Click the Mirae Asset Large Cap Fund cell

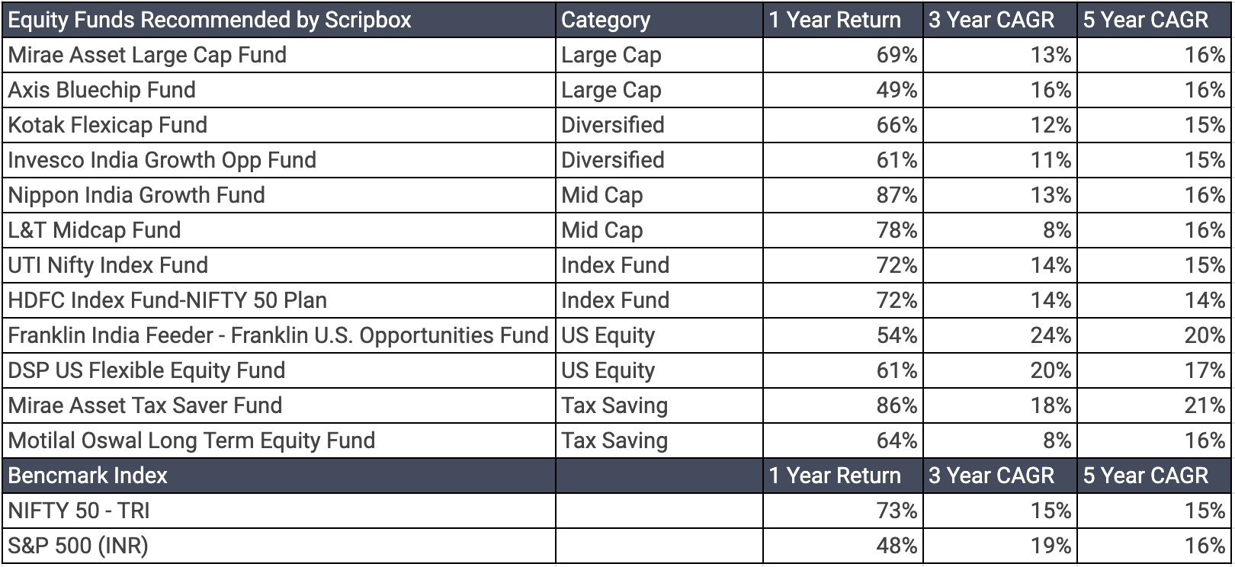(147, 55)
